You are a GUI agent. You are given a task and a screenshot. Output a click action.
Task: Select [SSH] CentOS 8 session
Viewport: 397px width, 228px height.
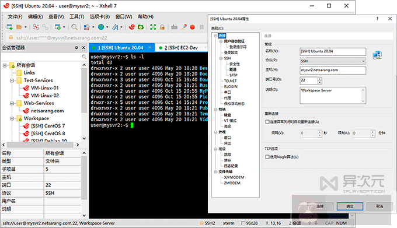[x=48, y=134]
